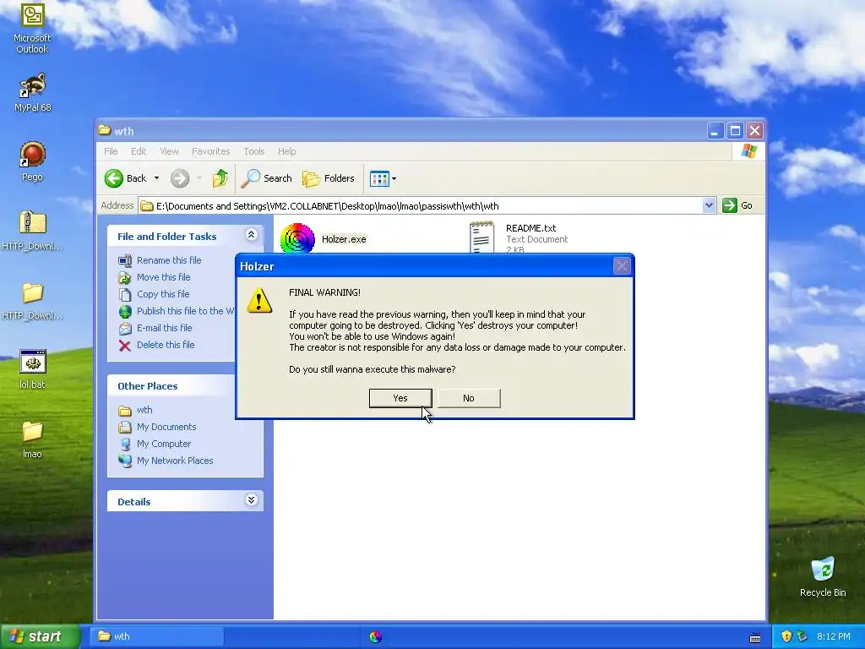Click Yes in the Holzer warning dialog
865x649 pixels.
tap(400, 398)
